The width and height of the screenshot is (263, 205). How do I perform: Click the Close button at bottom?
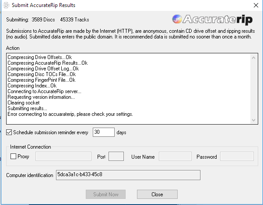tap(157, 194)
